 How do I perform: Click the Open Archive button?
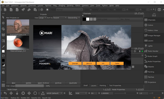(x=43, y=83)
